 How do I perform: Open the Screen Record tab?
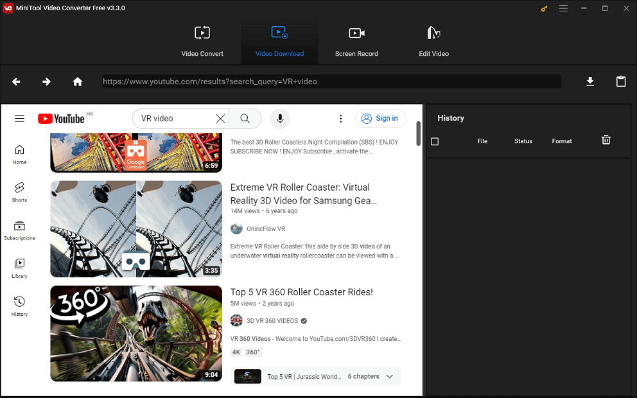click(356, 42)
